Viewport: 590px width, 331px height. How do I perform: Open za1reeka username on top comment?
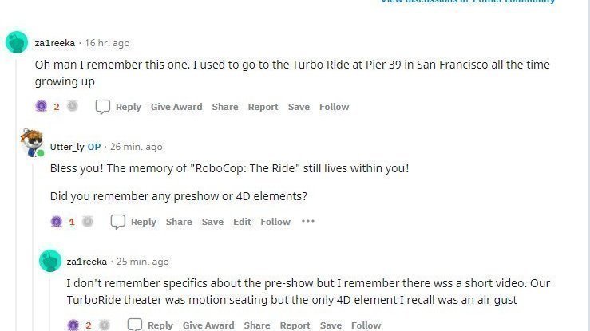(x=55, y=43)
